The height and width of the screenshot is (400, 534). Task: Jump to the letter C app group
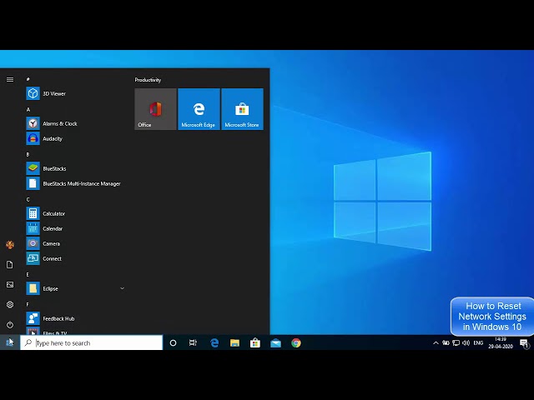pos(28,199)
